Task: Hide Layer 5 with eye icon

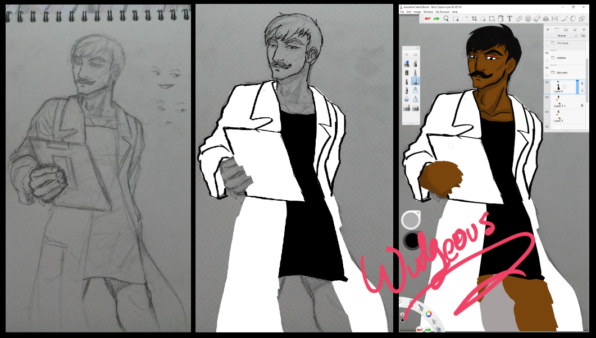Action: pyautogui.click(x=547, y=82)
